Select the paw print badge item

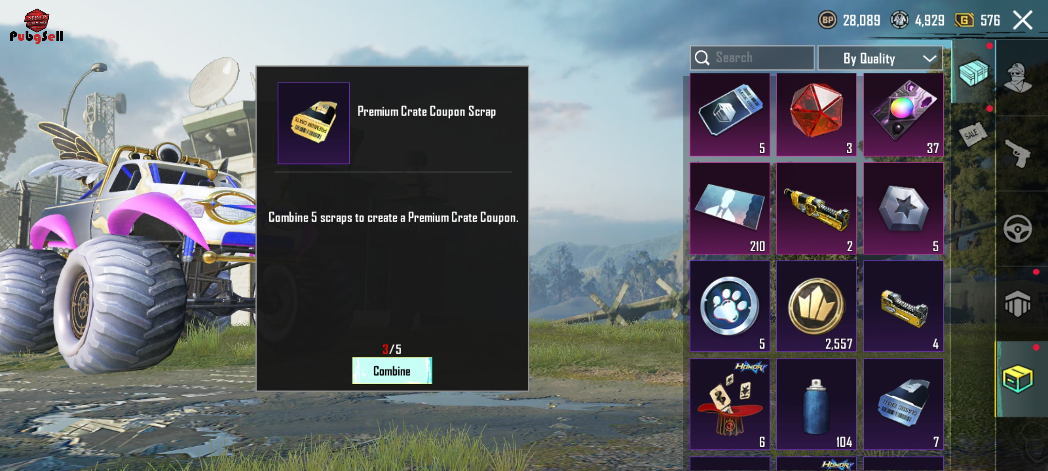pyautogui.click(x=730, y=306)
